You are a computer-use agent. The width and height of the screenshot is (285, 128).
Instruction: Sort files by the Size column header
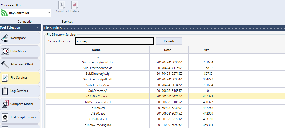tap(206, 50)
